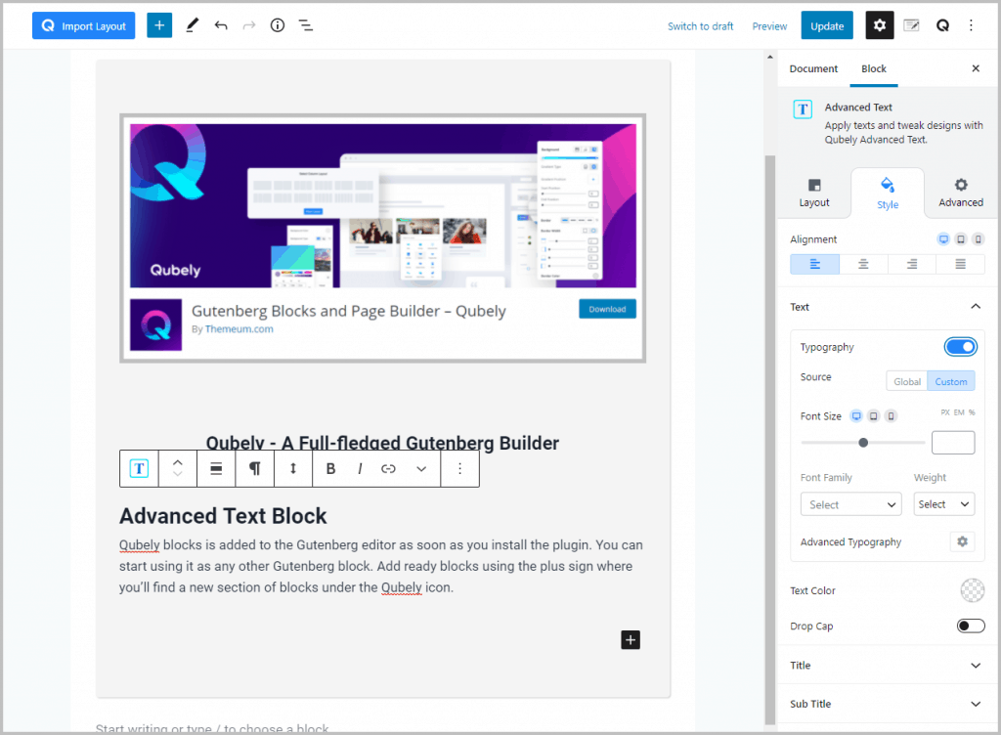Toggle italic formatting

360,468
